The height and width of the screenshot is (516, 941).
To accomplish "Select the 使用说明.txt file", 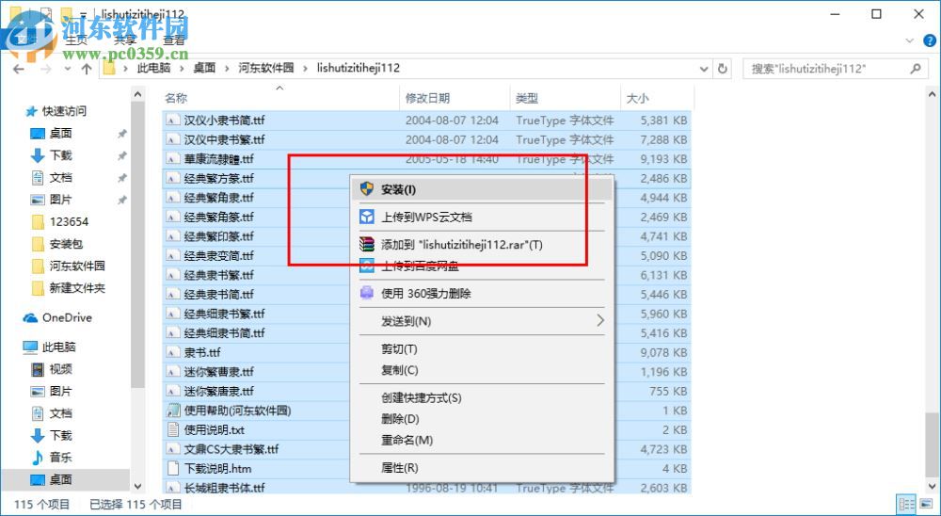I will [215, 429].
